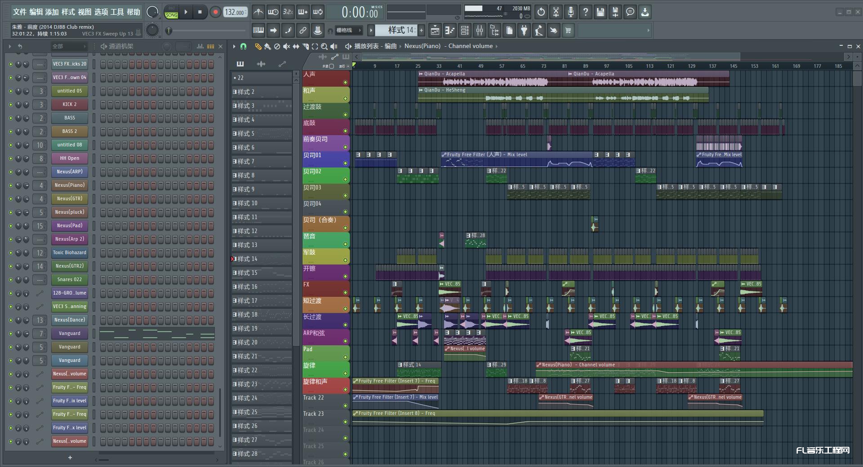Open the 样式 14 pattern selector
Viewport: 863px width, 467px height.
396,30
